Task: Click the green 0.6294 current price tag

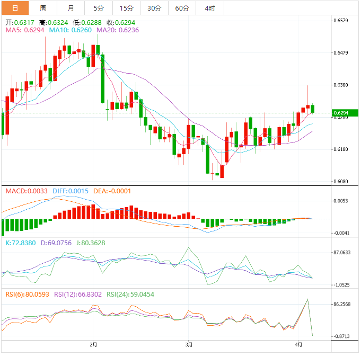Action: pyautogui.click(x=344, y=113)
